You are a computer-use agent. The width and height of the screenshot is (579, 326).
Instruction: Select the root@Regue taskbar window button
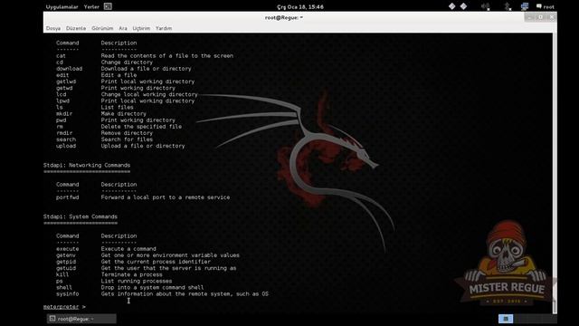coord(81,319)
